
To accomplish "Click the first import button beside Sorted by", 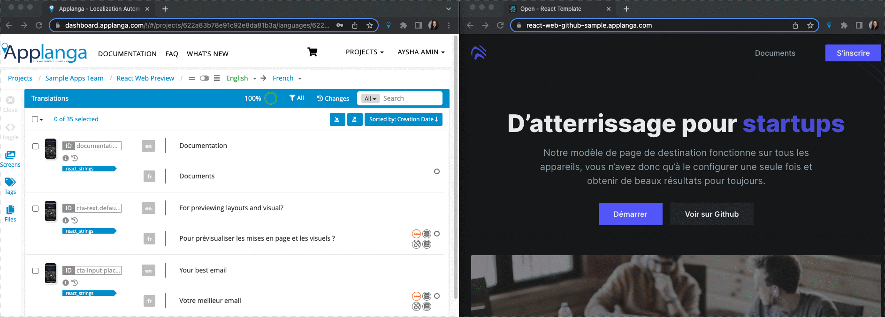I will [x=337, y=119].
